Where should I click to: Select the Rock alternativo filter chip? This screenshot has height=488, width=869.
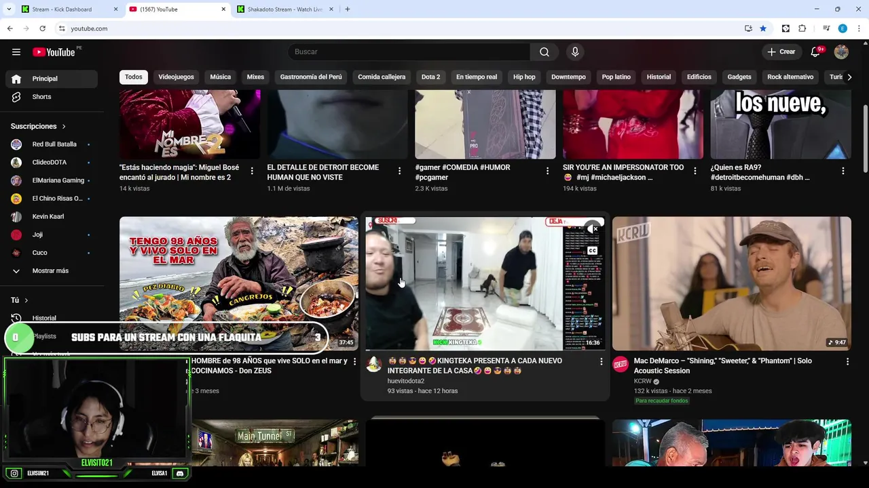click(x=790, y=77)
